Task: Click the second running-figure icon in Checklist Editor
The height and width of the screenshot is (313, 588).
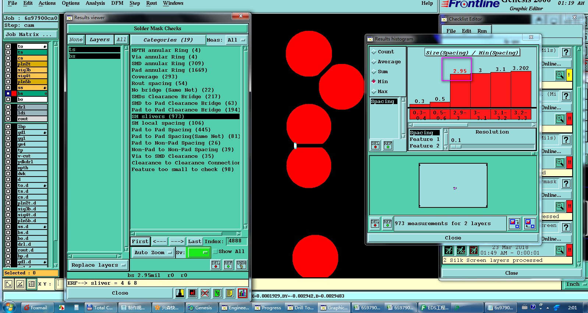Action: (461, 250)
